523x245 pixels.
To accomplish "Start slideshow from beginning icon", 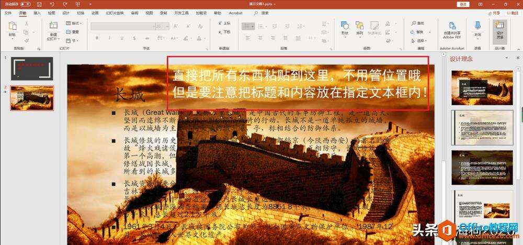I will [78, 4].
